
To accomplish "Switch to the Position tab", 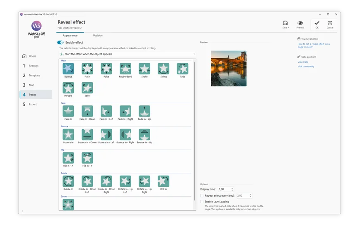I will pyautogui.click(x=98, y=36).
